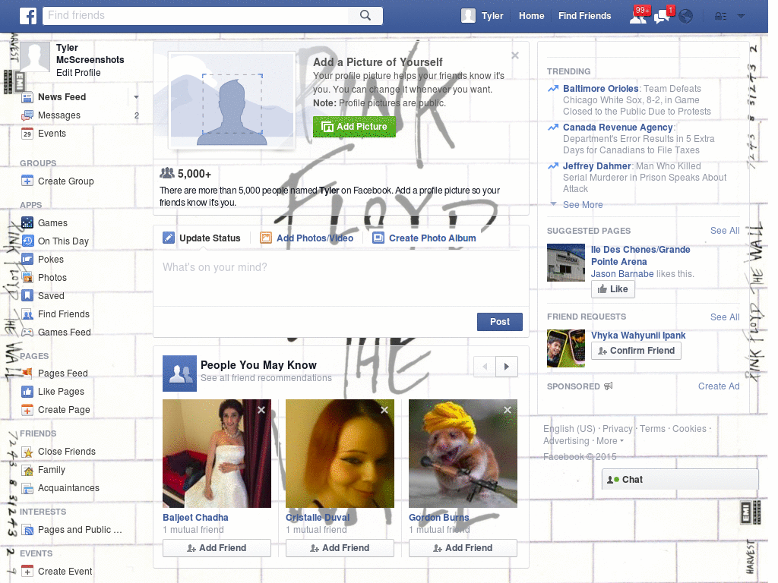The height and width of the screenshot is (583, 778).
Task: Click See All for Friend Requests
Action: pos(724,317)
